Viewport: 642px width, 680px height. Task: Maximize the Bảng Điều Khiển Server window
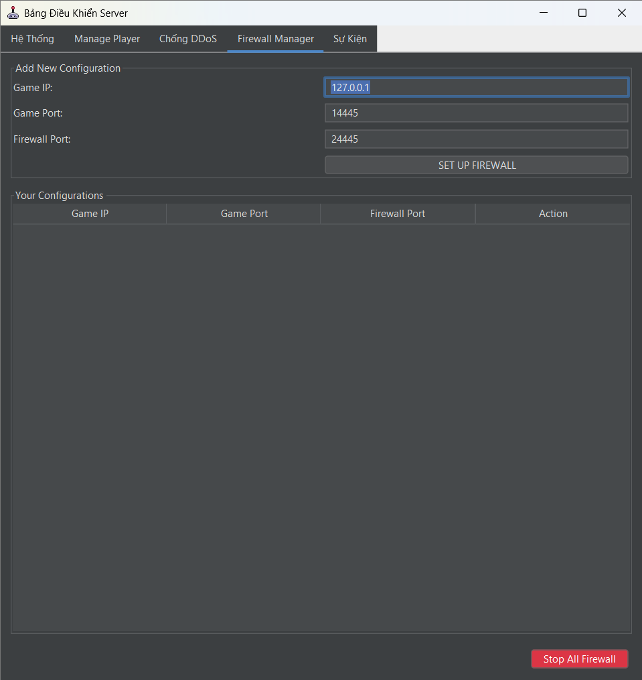[582, 13]
